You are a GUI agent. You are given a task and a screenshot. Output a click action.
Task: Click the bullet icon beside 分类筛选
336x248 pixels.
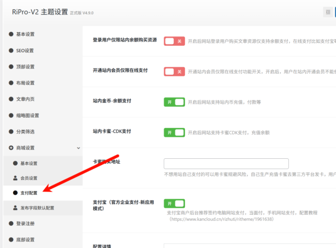click(11, 132)
